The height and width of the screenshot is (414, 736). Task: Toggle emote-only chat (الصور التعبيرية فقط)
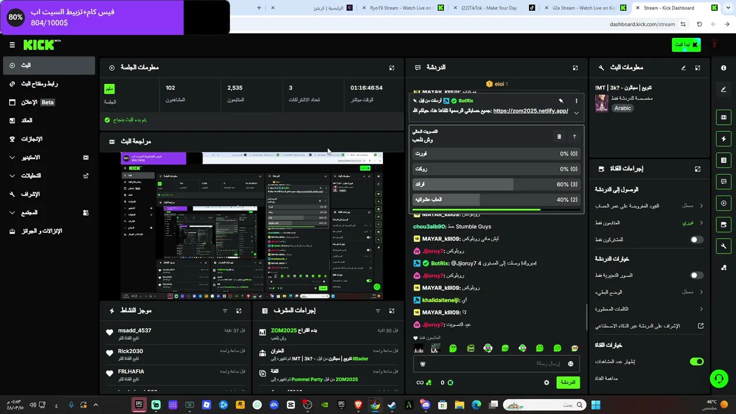click(696, 275)
